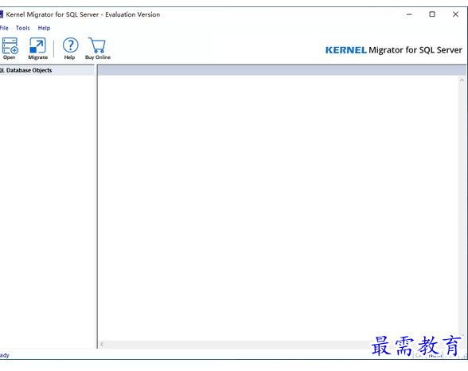Close the Kernel Migrator window
This screenshot has height=371, width=468.
(455, 14)
